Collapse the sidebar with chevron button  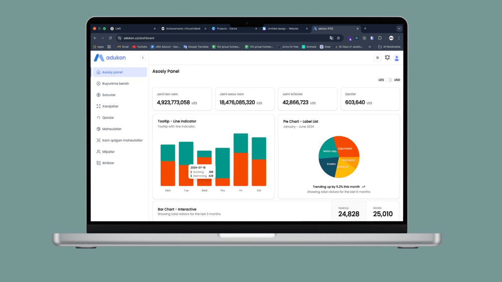coord(143,58)
